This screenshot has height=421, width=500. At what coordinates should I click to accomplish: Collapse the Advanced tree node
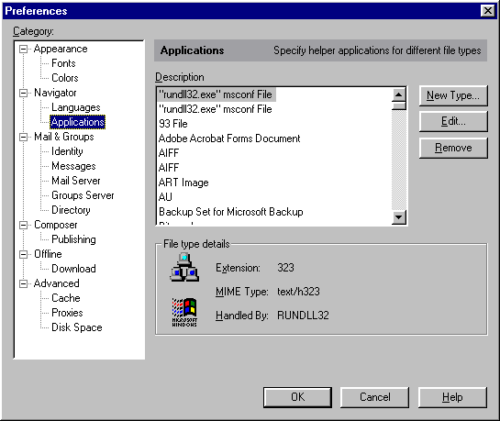coord(23,283)
